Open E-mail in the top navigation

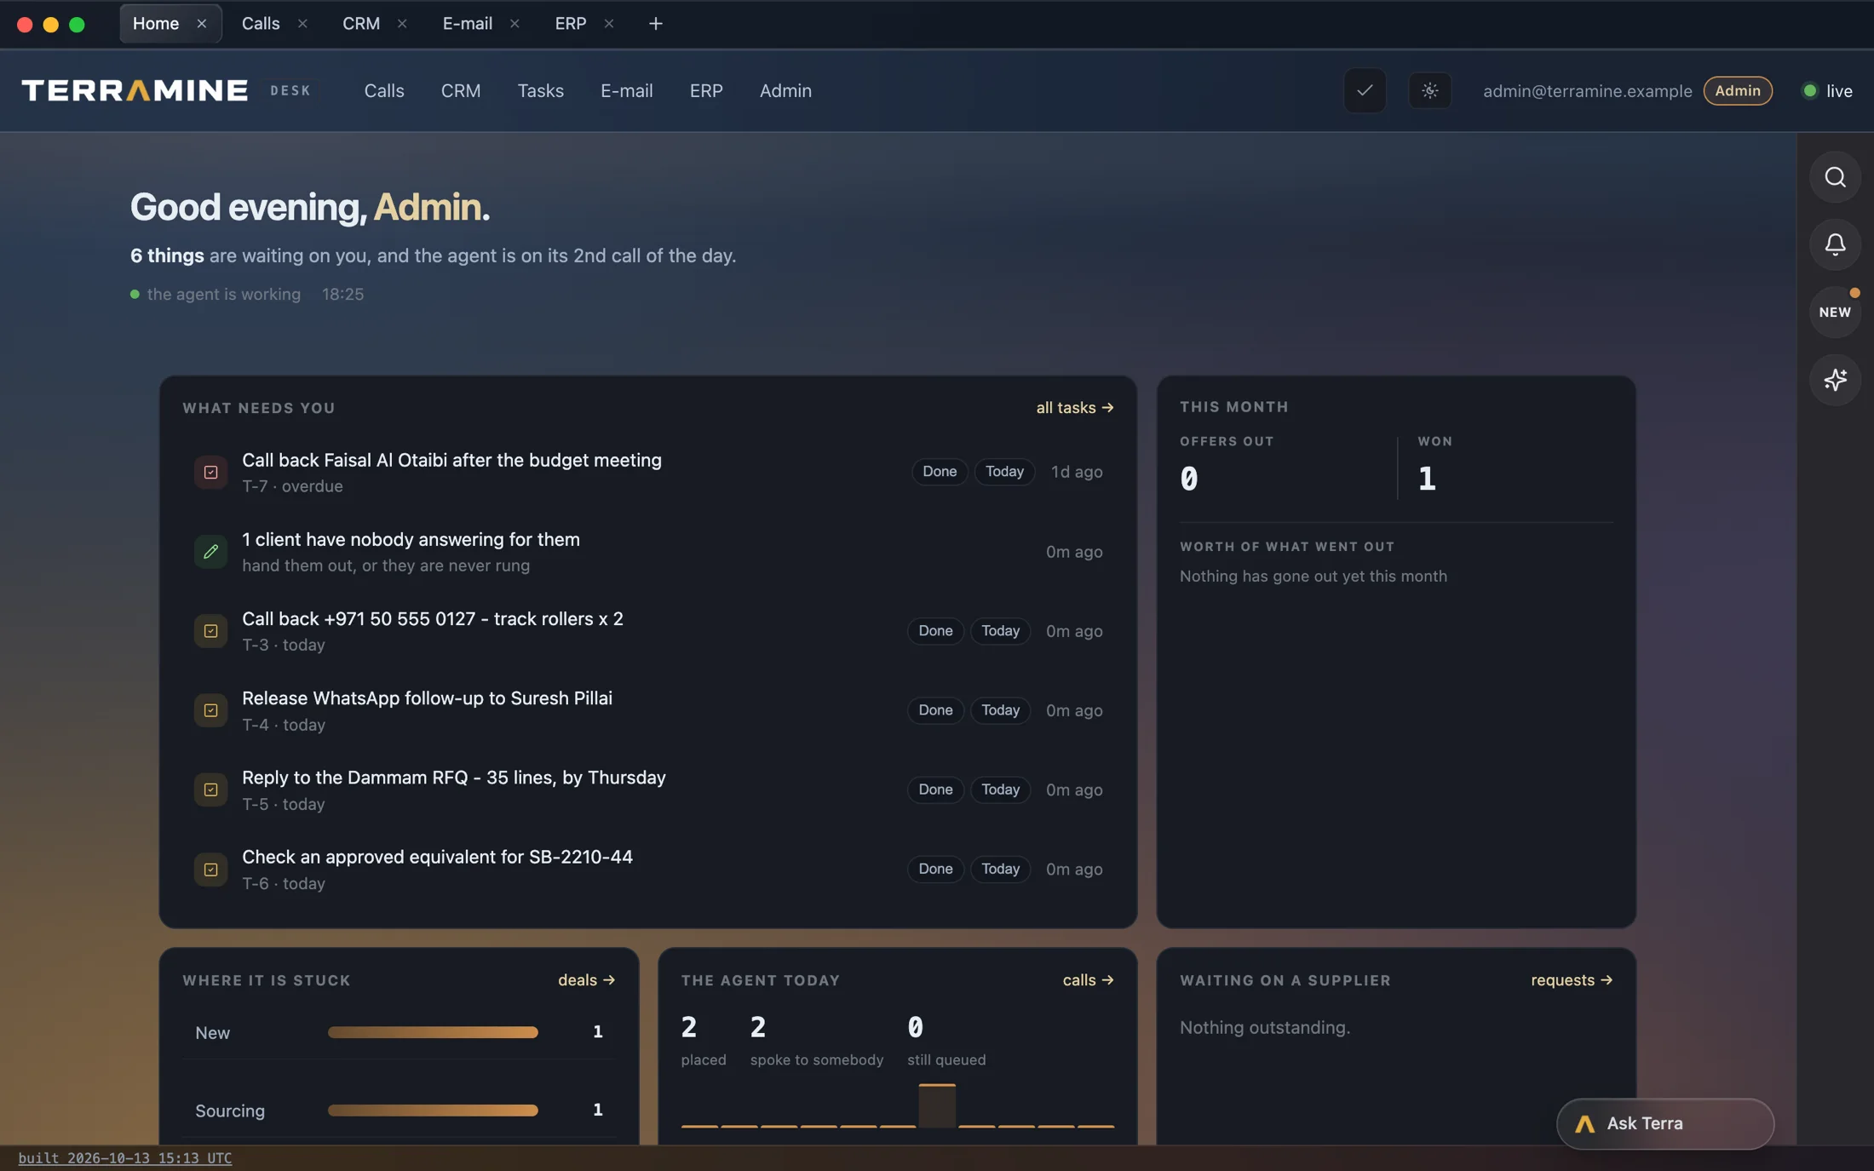coord(627,90)
